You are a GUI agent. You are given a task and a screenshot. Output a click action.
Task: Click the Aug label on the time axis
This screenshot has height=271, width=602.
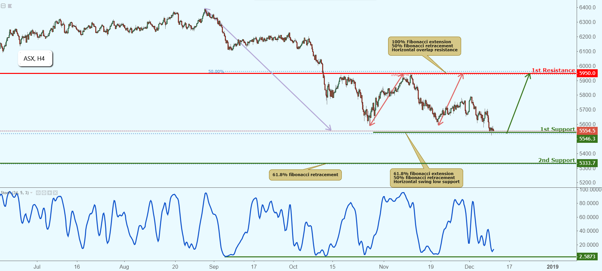click(124, 267)
